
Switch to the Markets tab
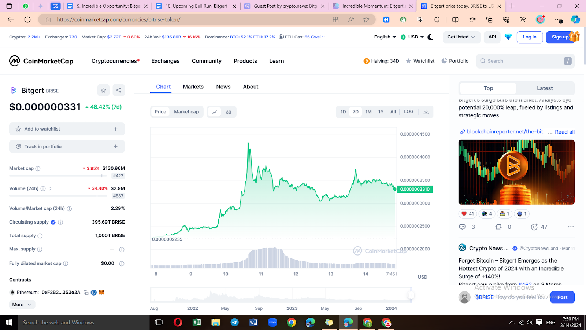[x=193, y=87]
